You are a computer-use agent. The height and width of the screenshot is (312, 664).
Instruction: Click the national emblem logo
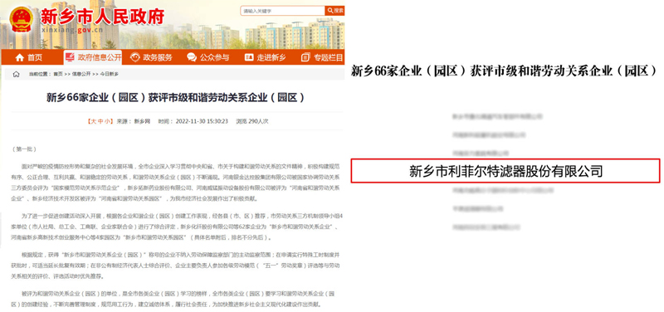[x=22, y=19]
